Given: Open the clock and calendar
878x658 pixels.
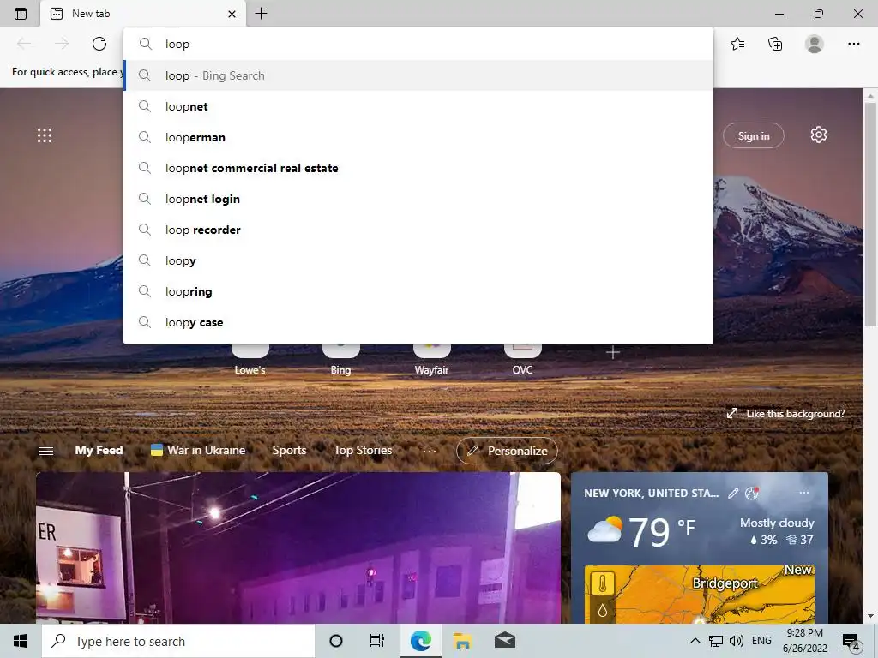Looking at the screenshot, I should point(804,641).
